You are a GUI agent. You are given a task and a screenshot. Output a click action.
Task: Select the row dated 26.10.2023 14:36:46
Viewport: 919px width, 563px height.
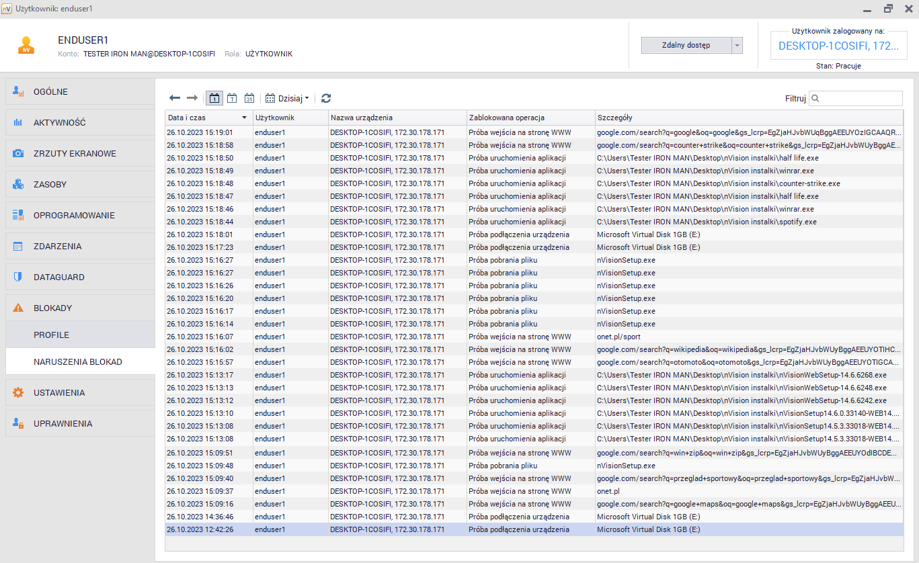pyautogui.click(x=534, y=517)
